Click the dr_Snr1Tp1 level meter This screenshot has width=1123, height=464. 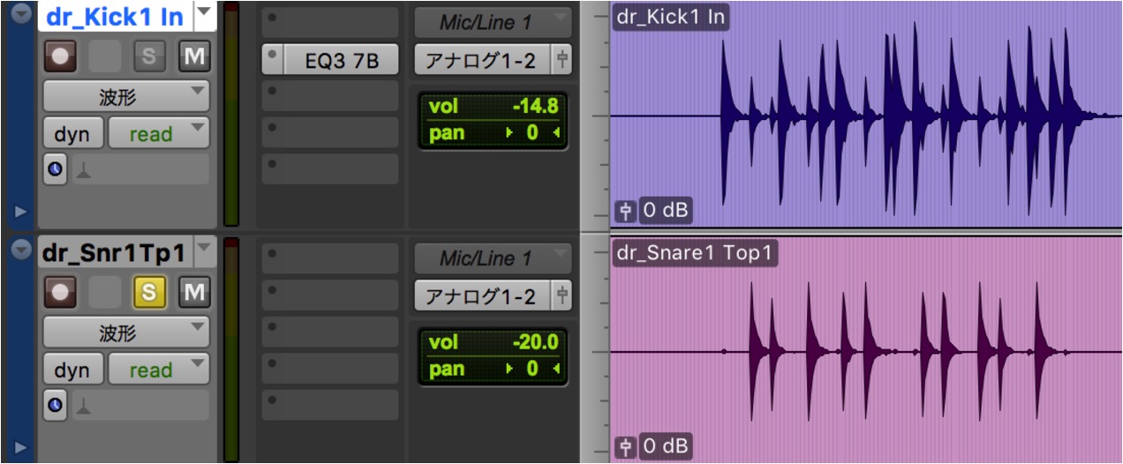pos(232,350)
